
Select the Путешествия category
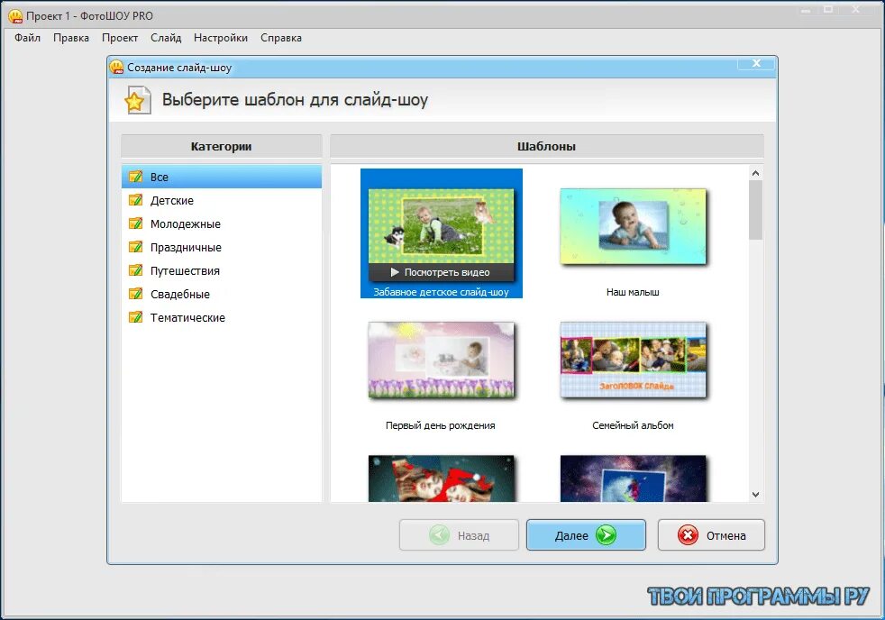coord(222,270)
